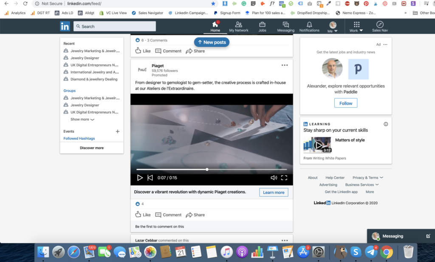Share the Piaget promoted post

[195, 215]
